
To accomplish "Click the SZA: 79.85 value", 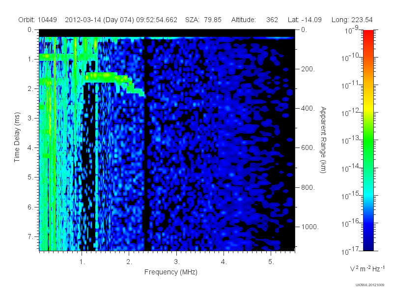I will [x=203, y=20].
